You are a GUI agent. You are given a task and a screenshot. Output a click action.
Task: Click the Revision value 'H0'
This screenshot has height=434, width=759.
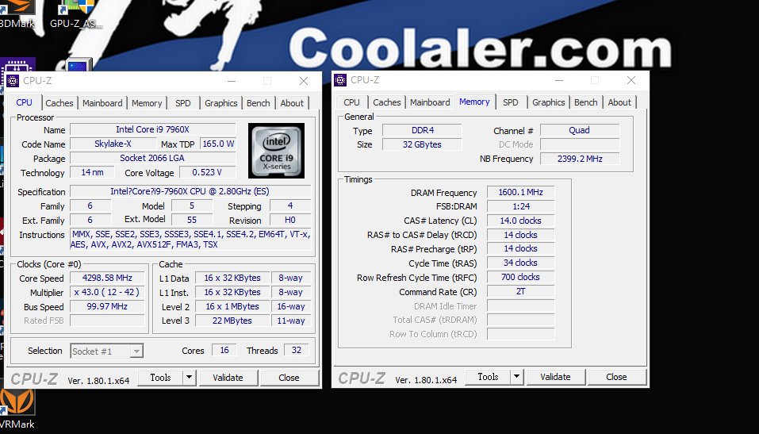(x=290, y=220)
